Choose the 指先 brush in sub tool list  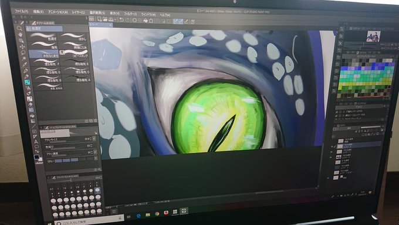tap(44, 45)
